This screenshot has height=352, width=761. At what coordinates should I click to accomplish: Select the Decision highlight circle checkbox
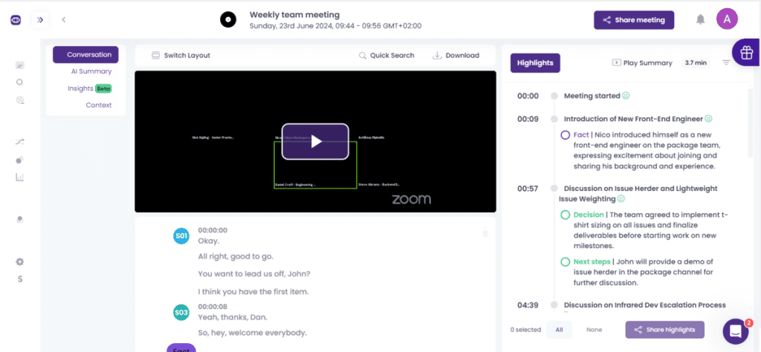point(565,215)
